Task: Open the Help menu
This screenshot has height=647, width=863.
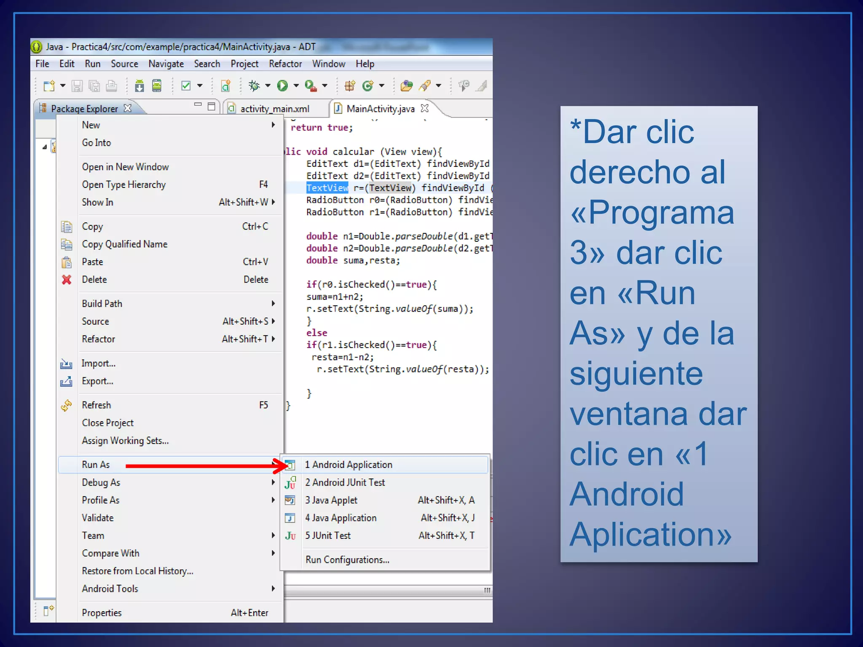Action: tap(365, 64)
